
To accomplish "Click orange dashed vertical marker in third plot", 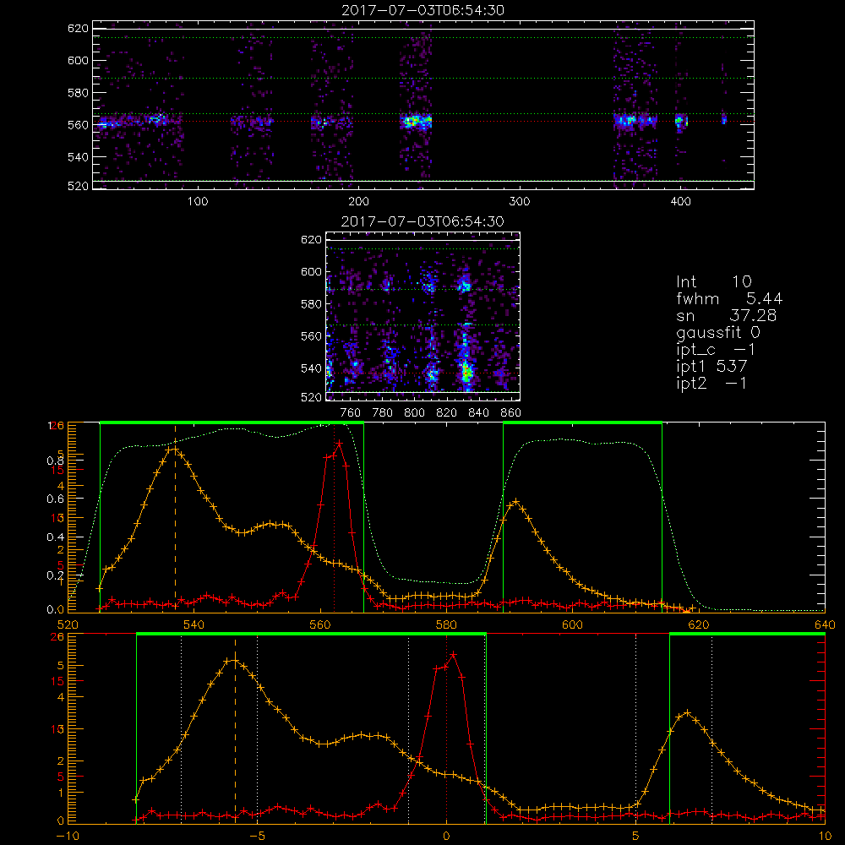I will (175, 517).
